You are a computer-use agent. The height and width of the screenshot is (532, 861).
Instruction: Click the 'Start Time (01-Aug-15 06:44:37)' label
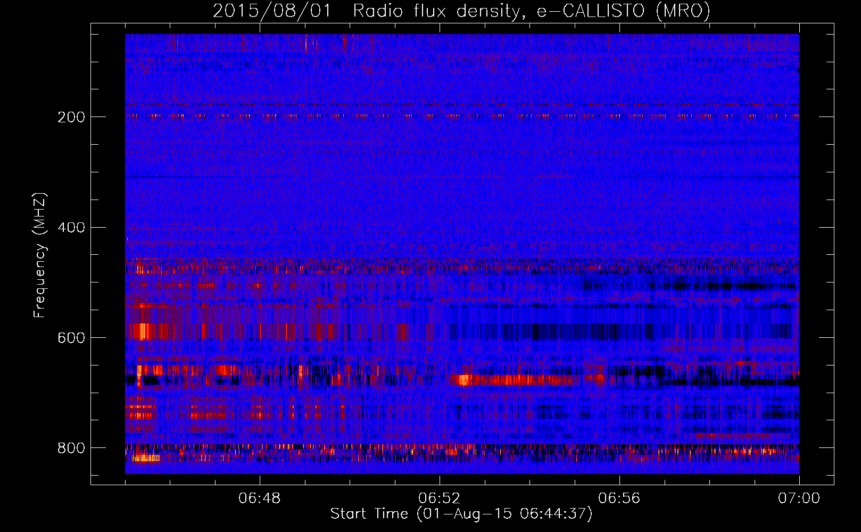tap(461, 514)
